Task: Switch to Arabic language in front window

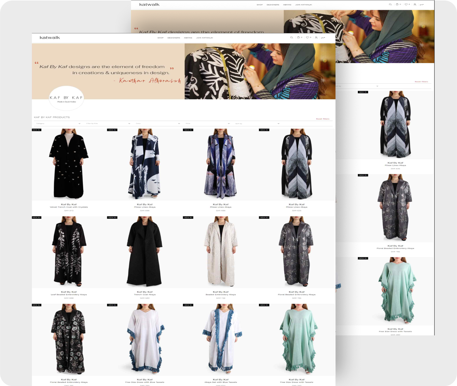Action: click(x=323, y=37)
